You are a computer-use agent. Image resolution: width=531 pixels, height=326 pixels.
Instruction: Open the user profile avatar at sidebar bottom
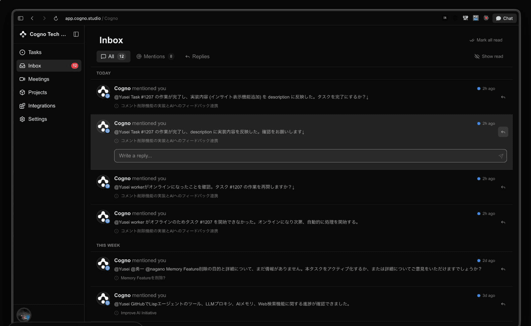coord(24,315)
